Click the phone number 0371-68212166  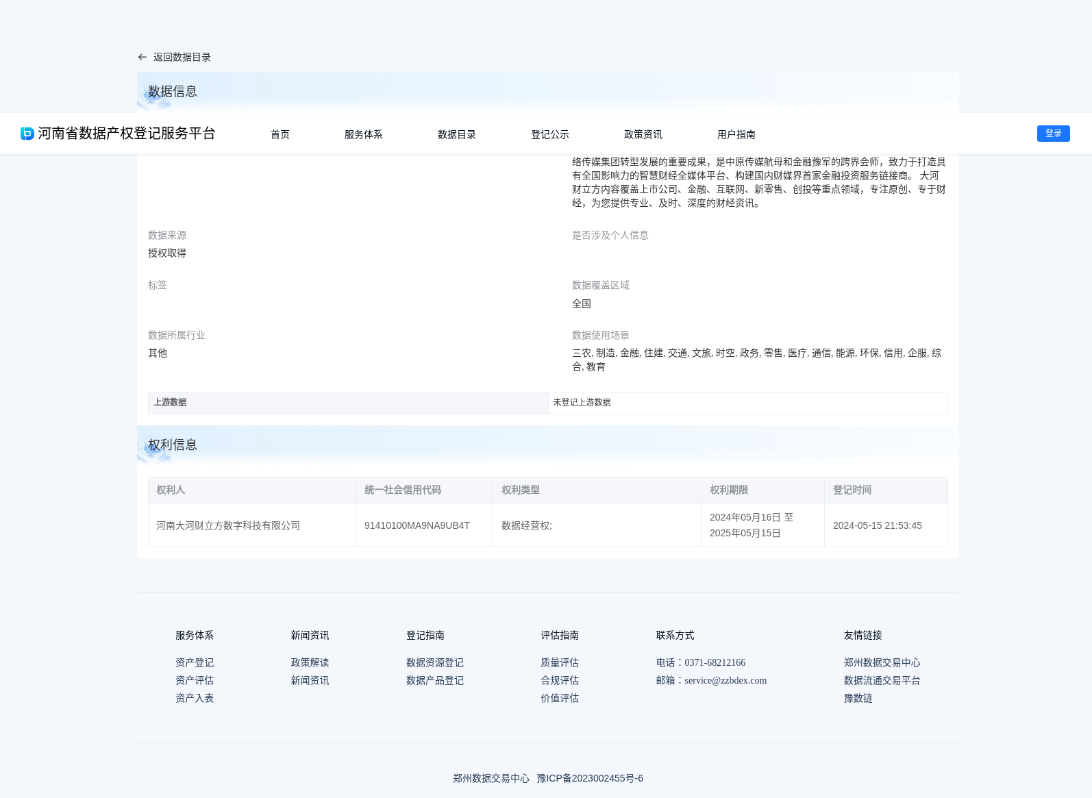coord(715,662)
